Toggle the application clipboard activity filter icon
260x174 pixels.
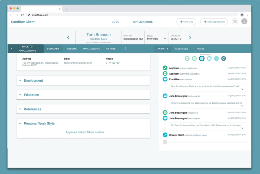[187, 58]
